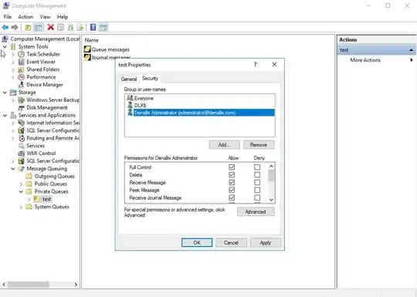Check Deny for Delete permission
The image size is (417, 297).
coord(257,175)
